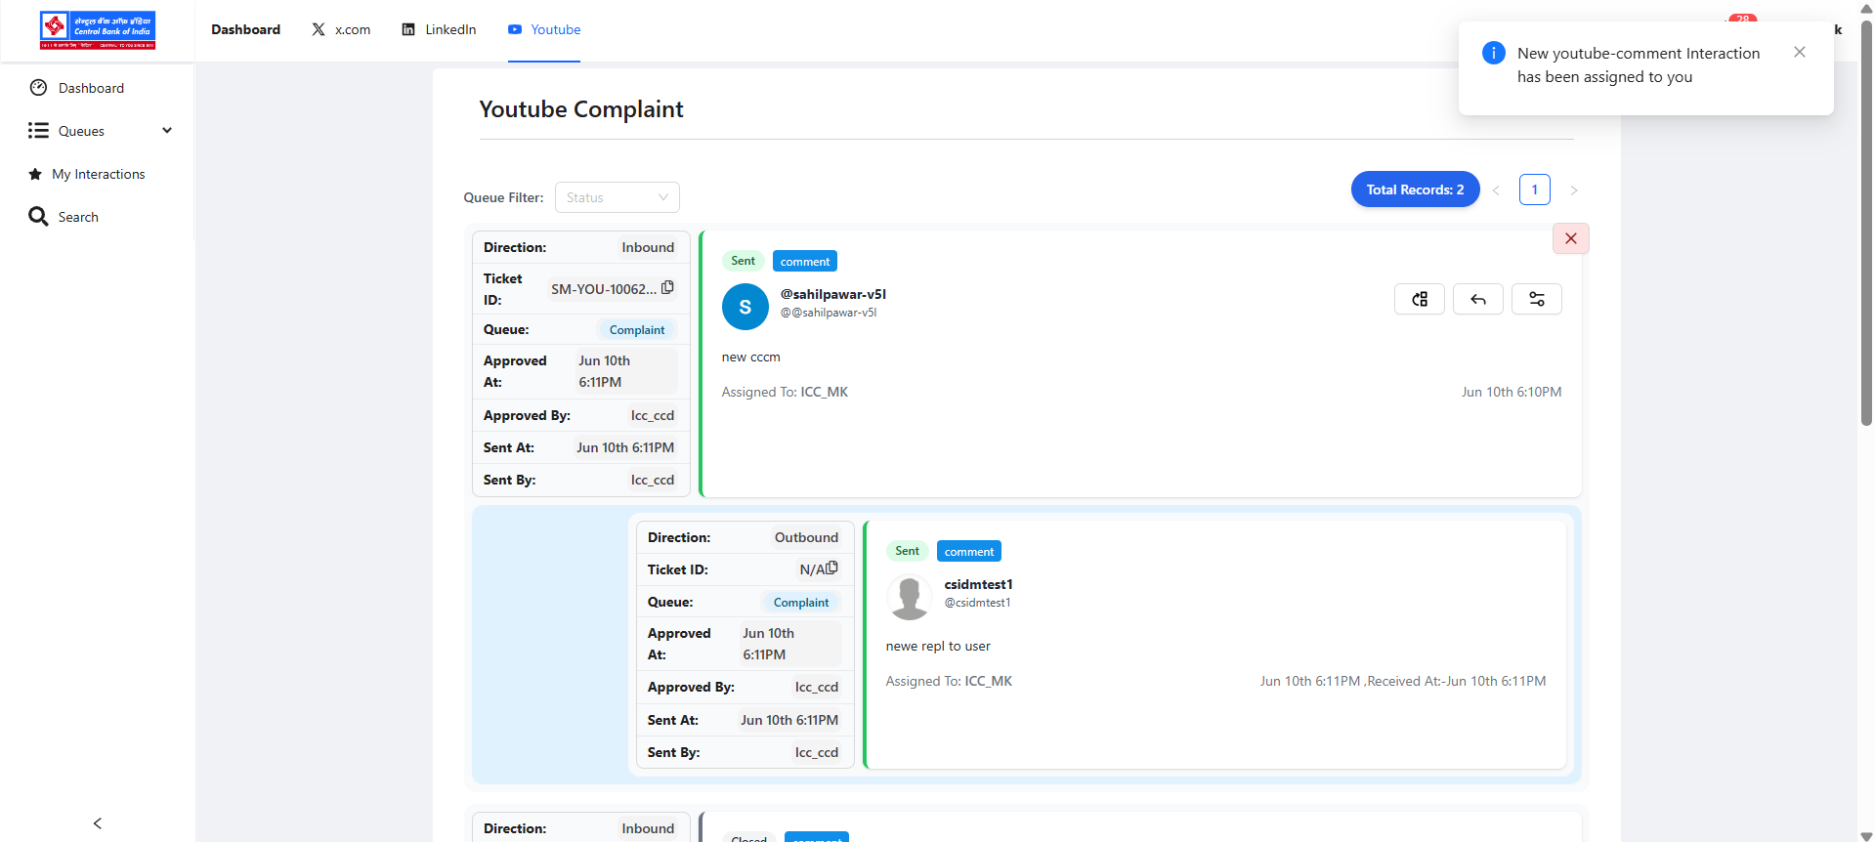Dismiss the new interaction notification
This screenshot has width=1874, height=842.
coord(1799,53)
